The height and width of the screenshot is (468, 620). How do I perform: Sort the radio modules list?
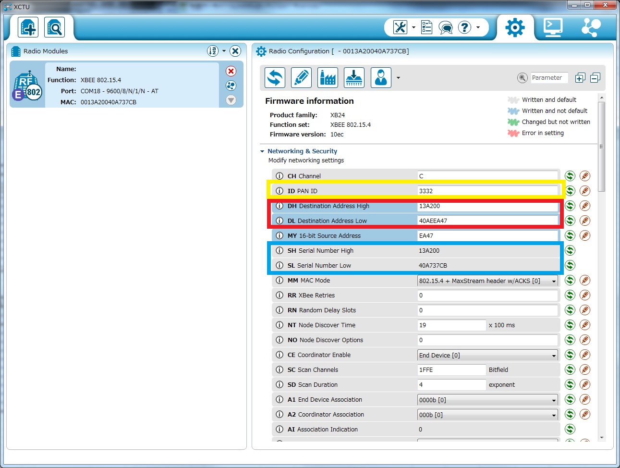(213, 51)
